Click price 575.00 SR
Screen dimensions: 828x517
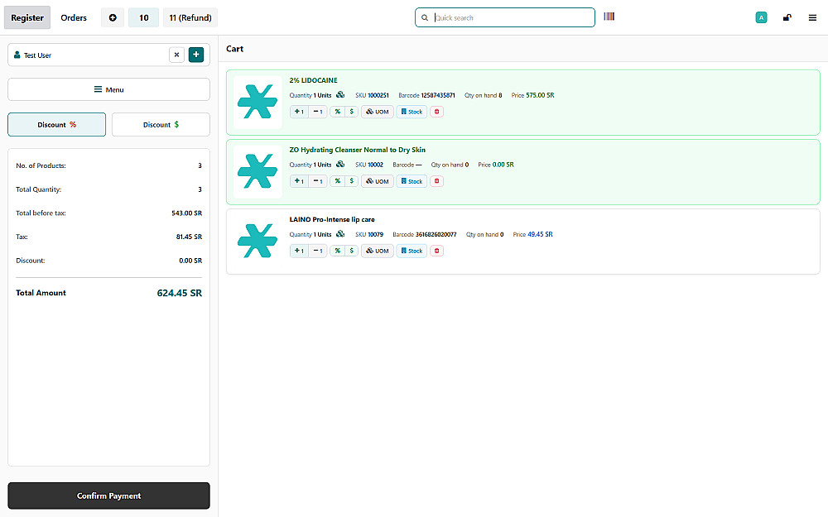coord(540,95)
